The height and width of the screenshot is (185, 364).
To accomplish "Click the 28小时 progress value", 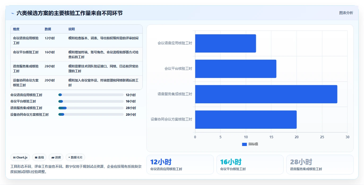I will (x=131, y=108).
